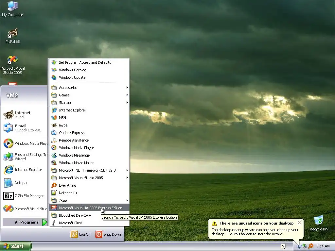Open the Recycle Bin icon
This screenshot has height=251, width=335.
point(319,223)
